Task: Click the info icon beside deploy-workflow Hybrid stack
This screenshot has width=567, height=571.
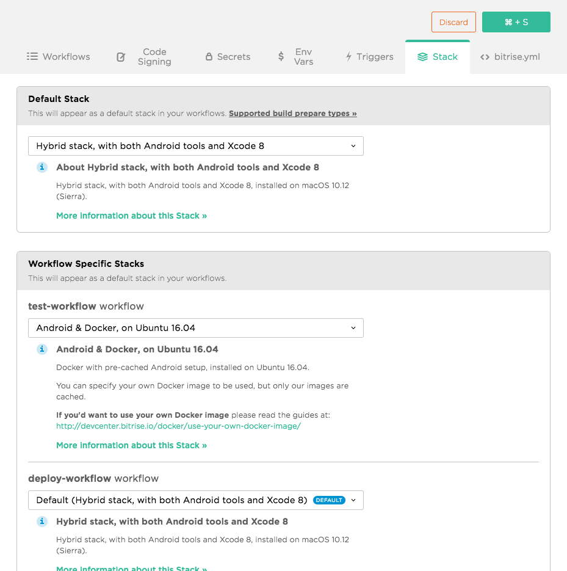Action: pyautogui.click(x=42, y=522)
